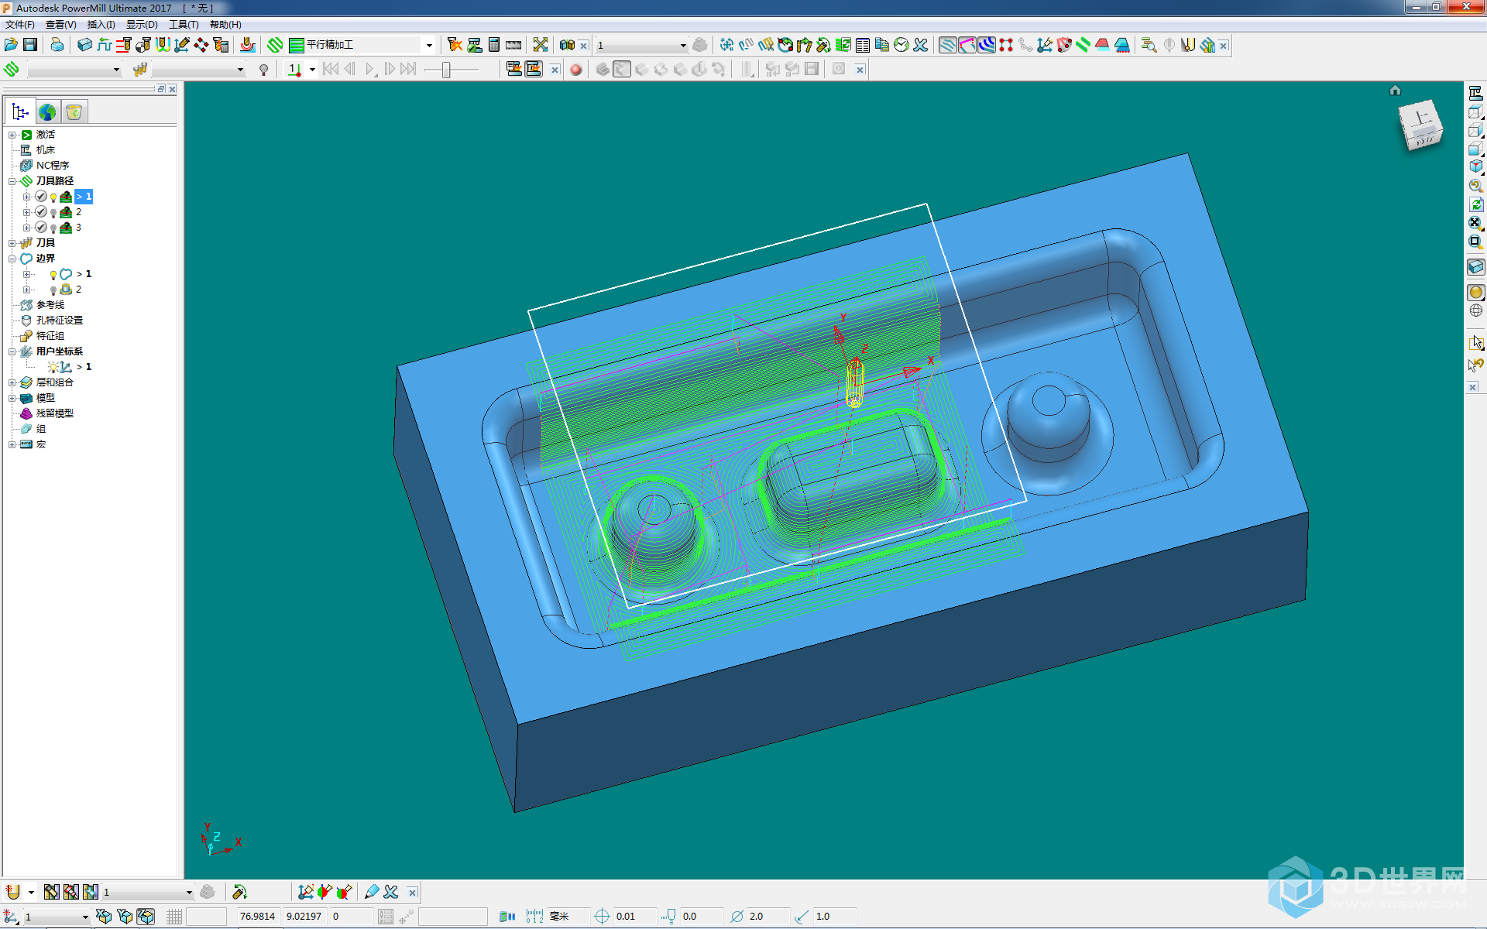Open the 显示(D) menu

(142, 25)
